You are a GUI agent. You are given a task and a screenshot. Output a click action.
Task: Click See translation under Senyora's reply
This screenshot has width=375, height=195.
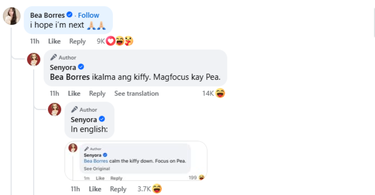136,93
